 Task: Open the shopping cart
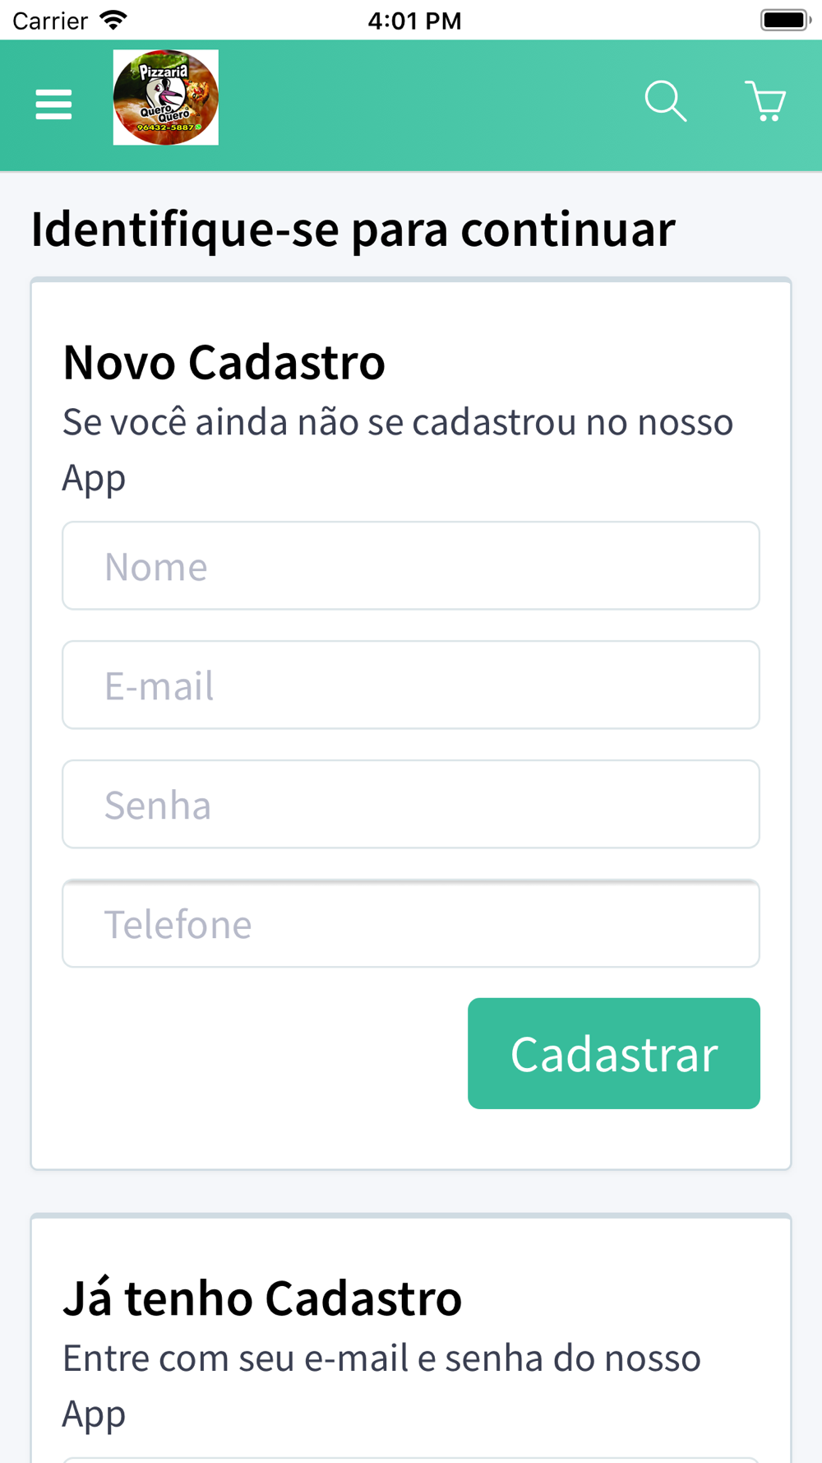click(765, 101)
